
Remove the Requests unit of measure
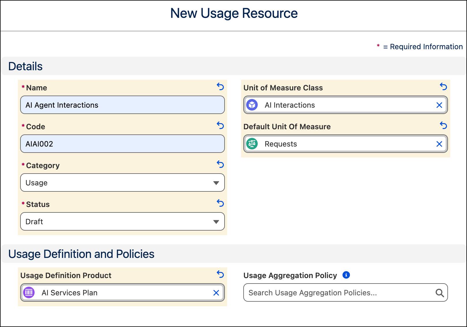pyautogui.click(x=439, y=144)
